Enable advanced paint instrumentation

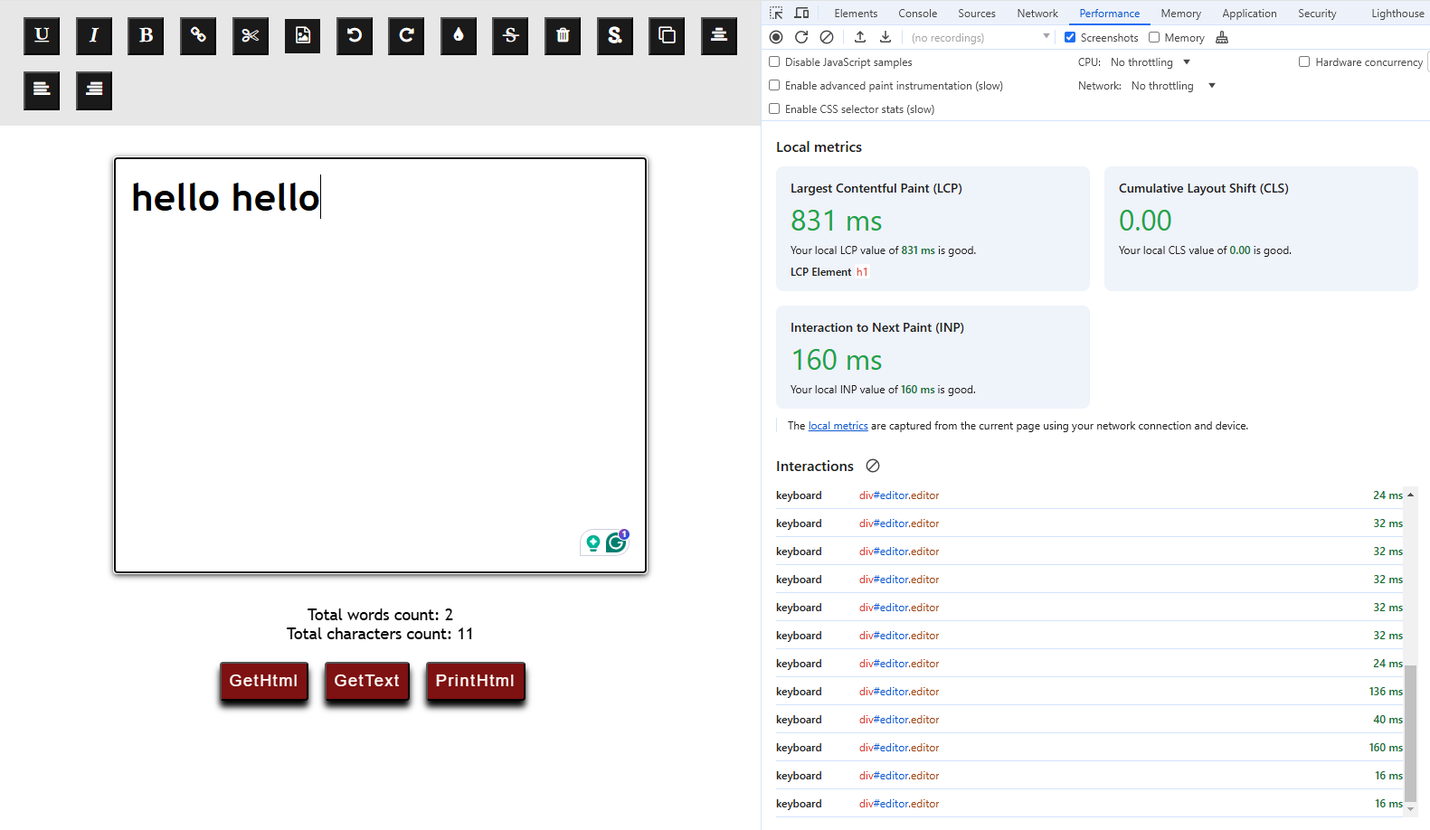pos(774,85)
